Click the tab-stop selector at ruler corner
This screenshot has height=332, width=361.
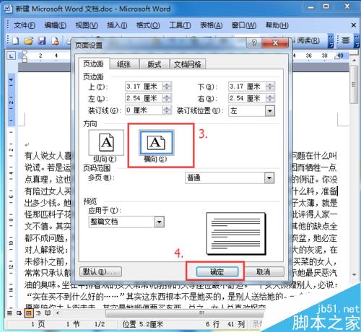[x=11, y=56]
